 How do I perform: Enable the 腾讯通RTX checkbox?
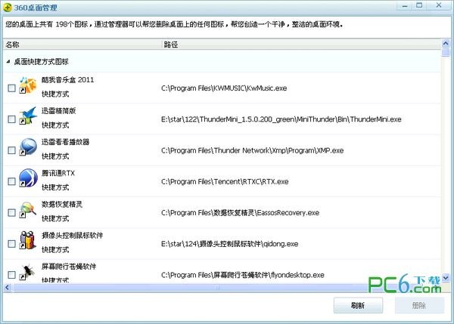click(x=11, y=181)
